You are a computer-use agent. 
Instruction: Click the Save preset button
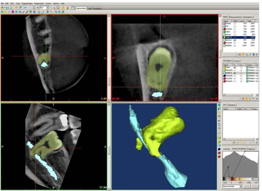point(247,186)
